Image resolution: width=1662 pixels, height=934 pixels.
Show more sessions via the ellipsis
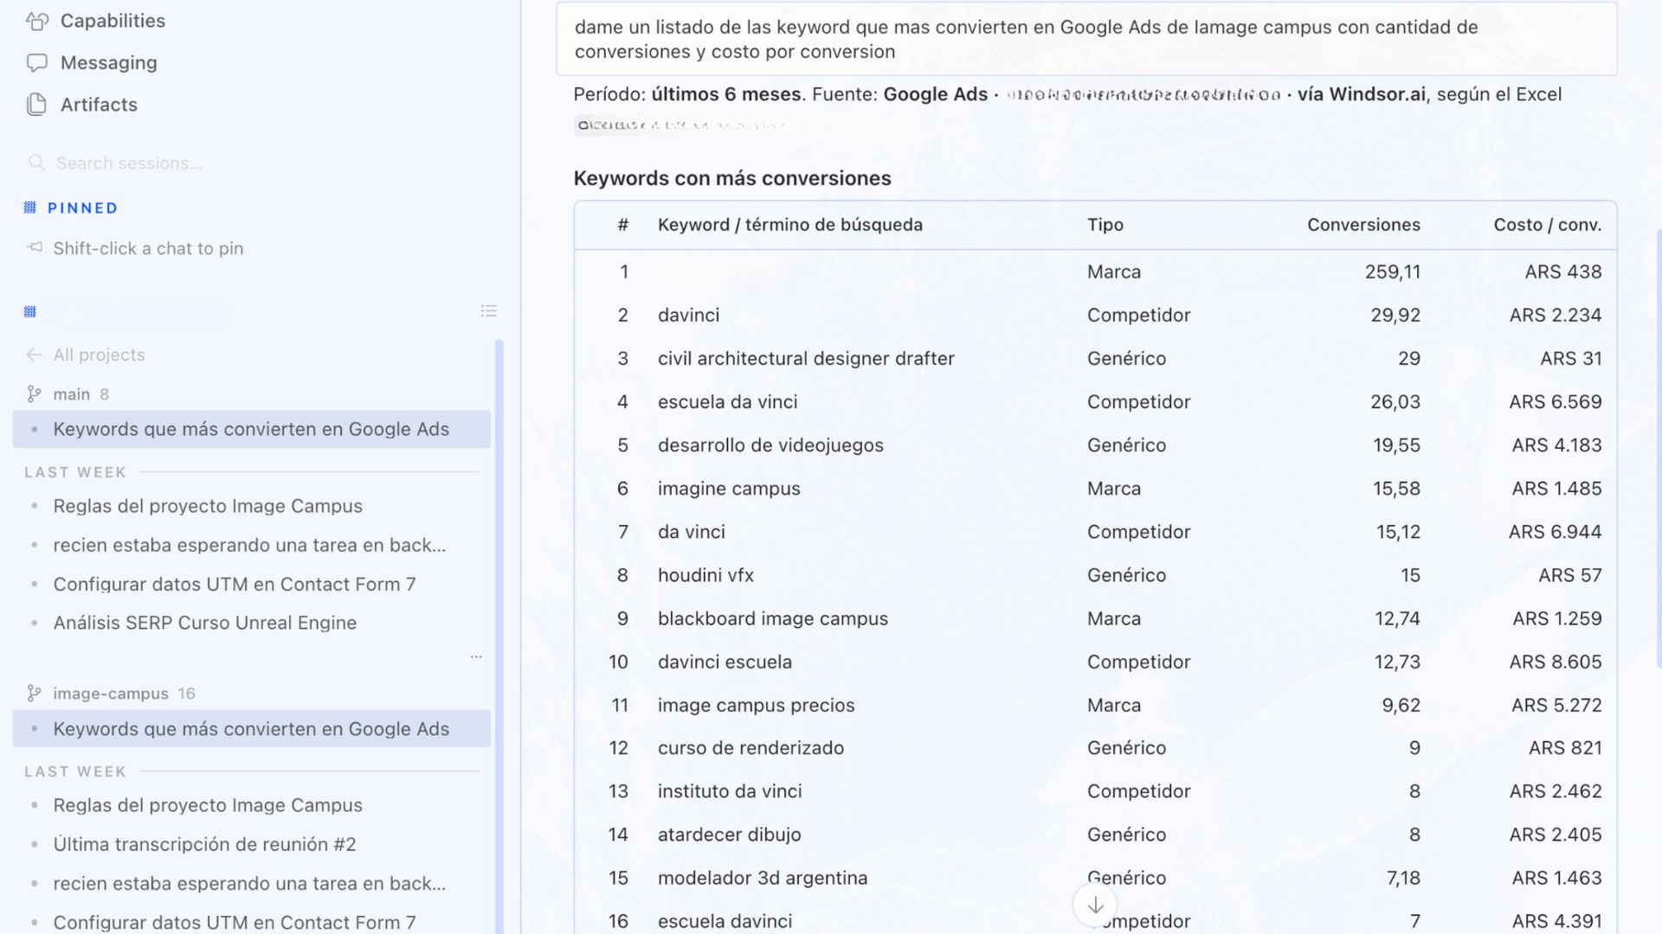tap(476, 657)
